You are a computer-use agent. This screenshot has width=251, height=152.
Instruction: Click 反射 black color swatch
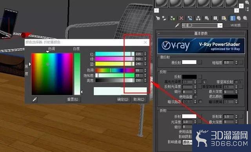[x=189, y=77]
